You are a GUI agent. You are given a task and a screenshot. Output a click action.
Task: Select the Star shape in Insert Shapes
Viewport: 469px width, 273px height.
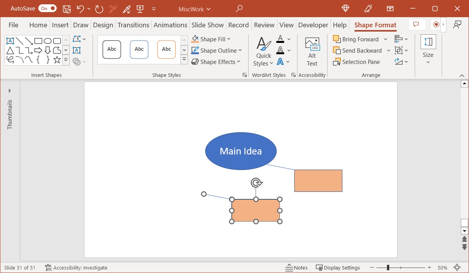click(57, 60)
